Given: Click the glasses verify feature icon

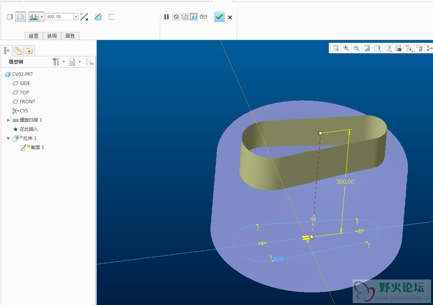Looking at the screenshot, I should coord(204,17).
